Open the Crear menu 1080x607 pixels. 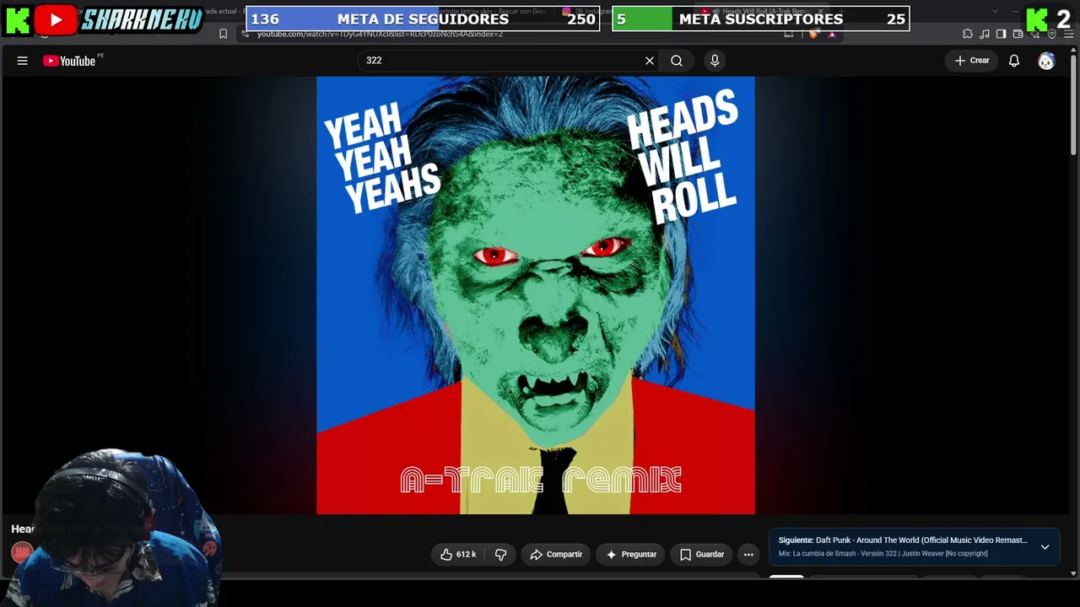972,61
